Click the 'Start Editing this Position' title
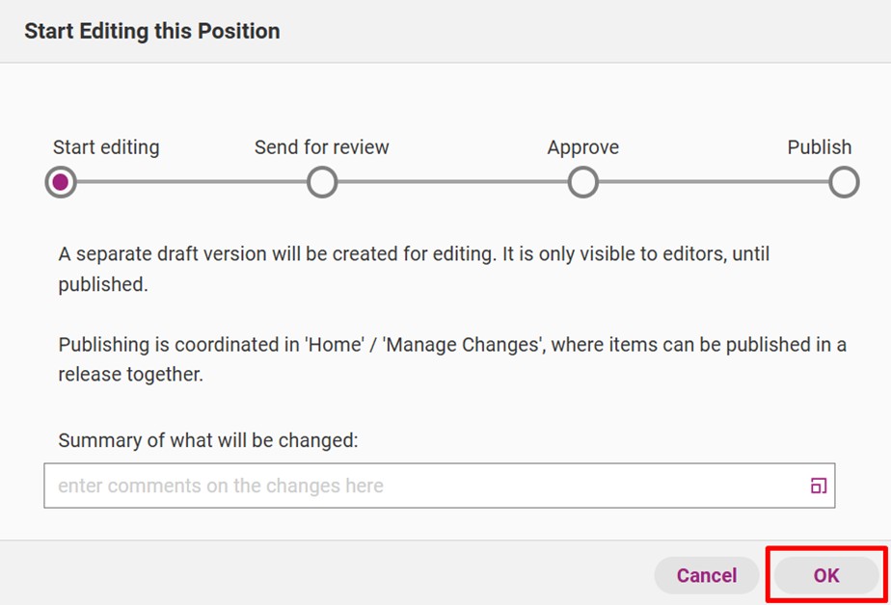This screenshot has height=605, width=891. 152,31
